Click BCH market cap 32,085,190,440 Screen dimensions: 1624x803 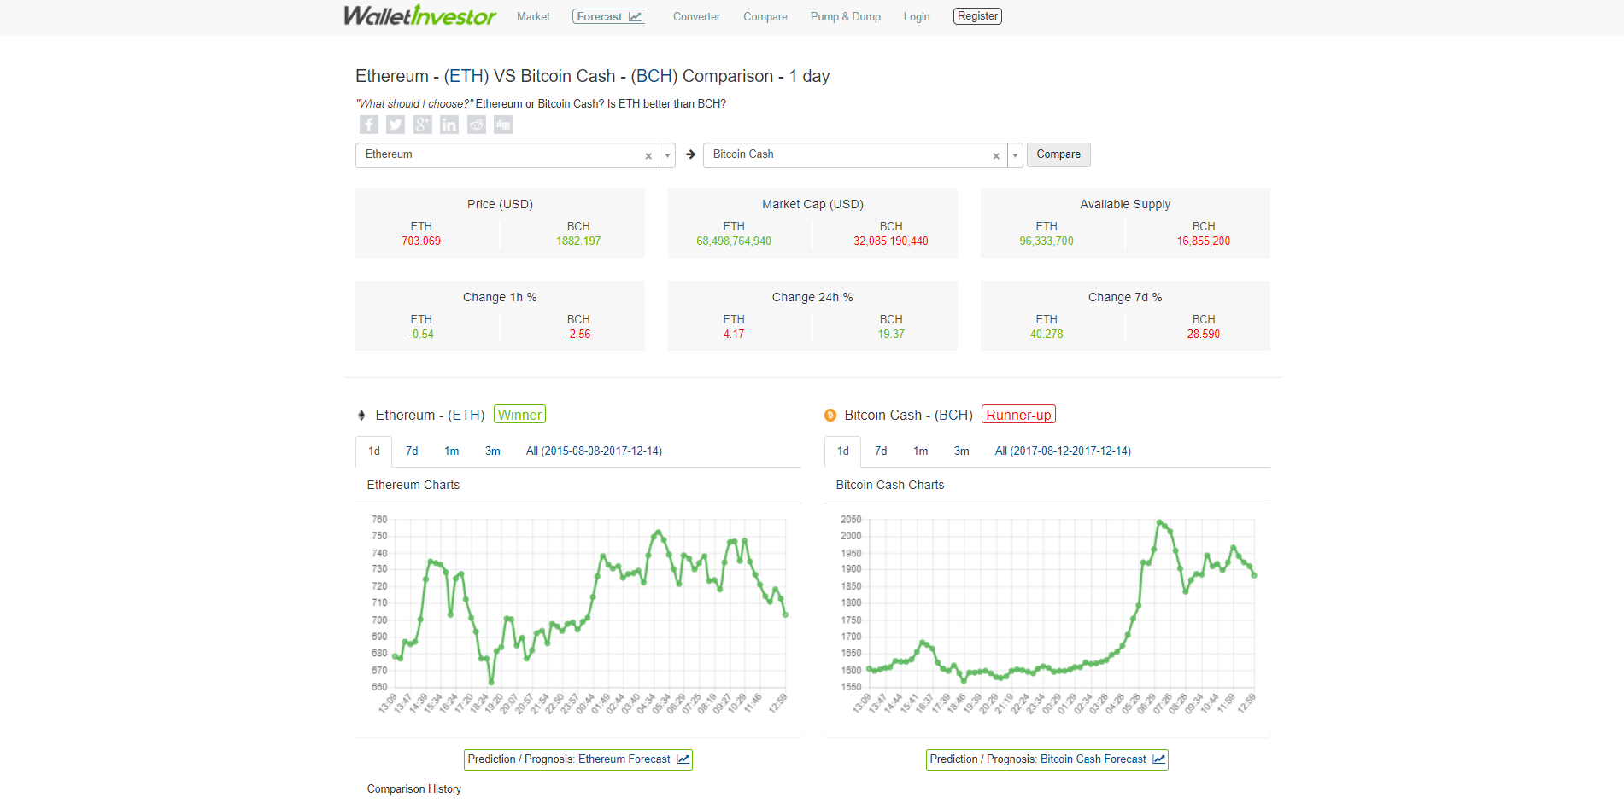point(891,241)
